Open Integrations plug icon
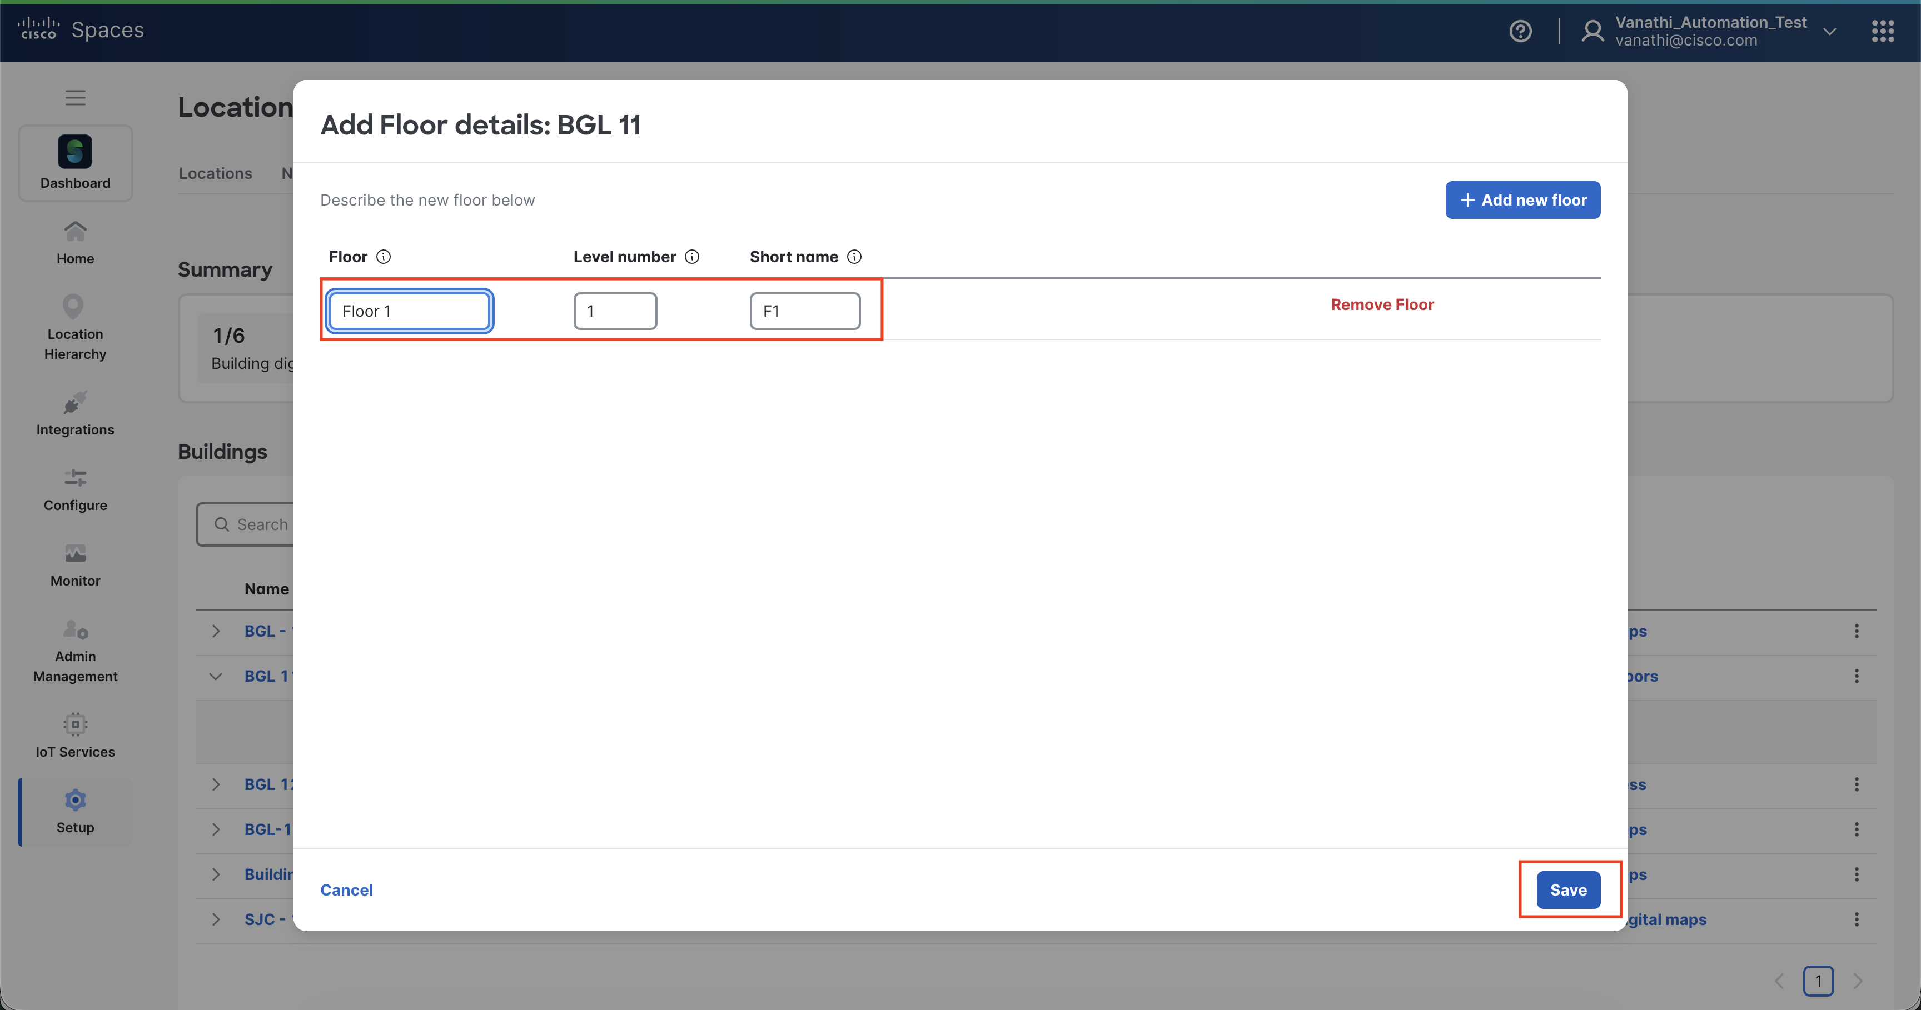The height and width of the screenshot is (1010, 1921). click(74, 403)
